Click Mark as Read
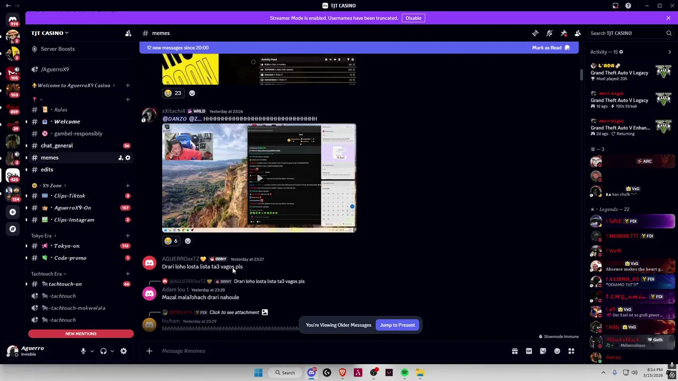 tap(551, 48)
